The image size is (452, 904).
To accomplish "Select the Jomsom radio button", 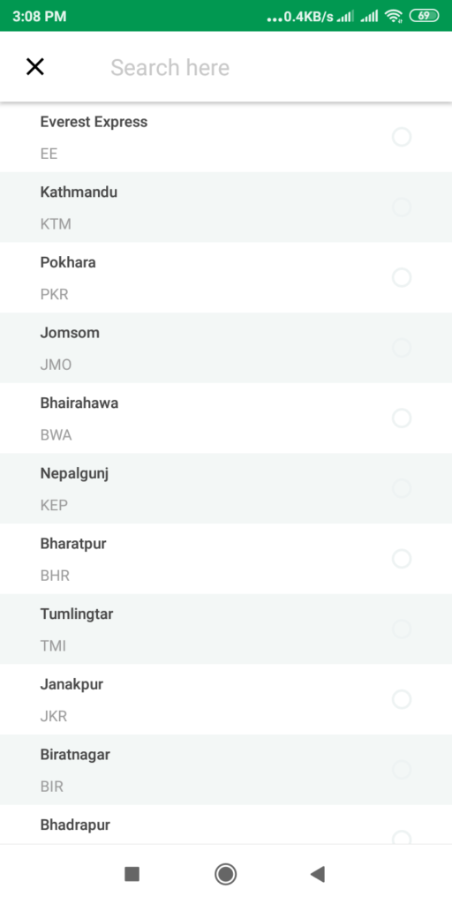I will [402, 348].
